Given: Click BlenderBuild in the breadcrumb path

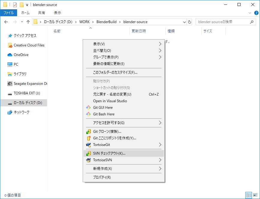Looking at the screenshot, I should [106, 22].
